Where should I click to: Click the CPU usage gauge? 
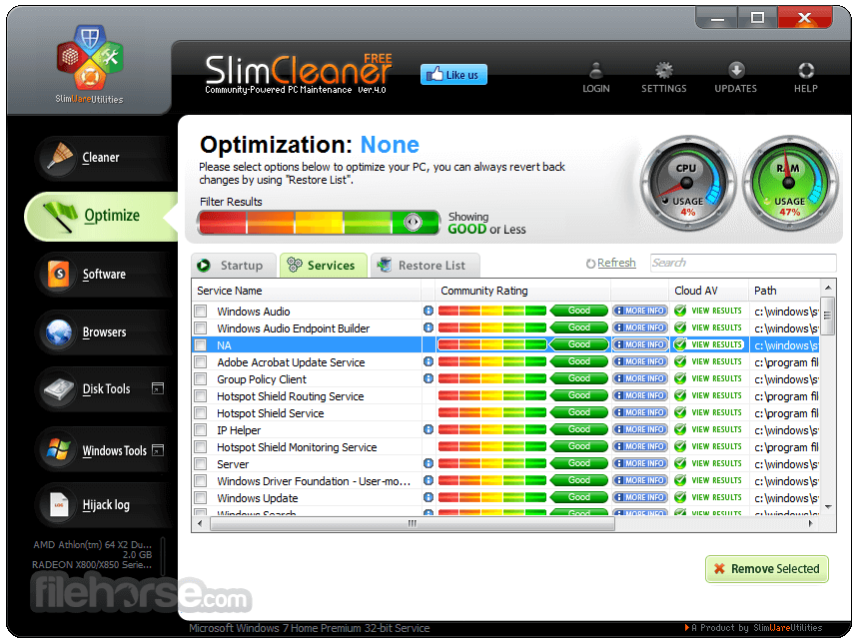687,183
